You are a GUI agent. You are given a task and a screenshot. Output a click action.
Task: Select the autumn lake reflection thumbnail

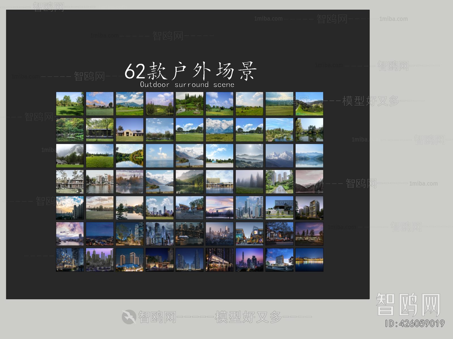click(x=130, y=156)
